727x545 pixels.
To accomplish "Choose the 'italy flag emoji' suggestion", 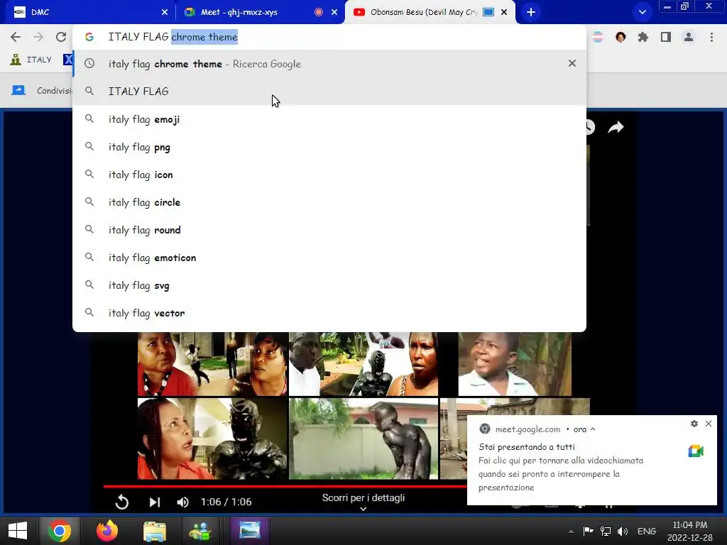I will point(329,119).
